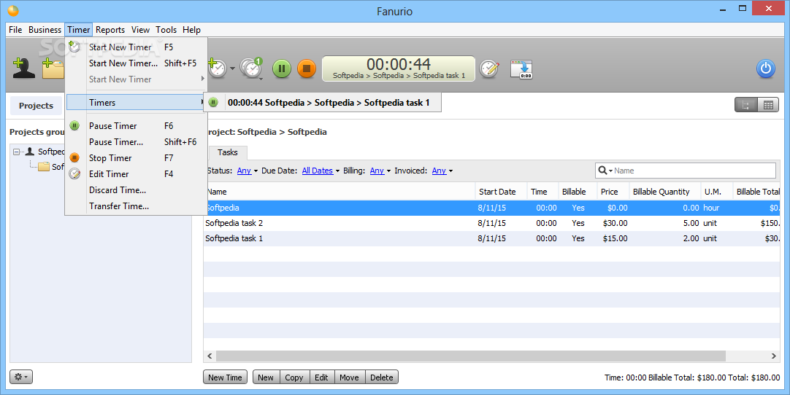Choose Transfer Time... menu item

136,206
